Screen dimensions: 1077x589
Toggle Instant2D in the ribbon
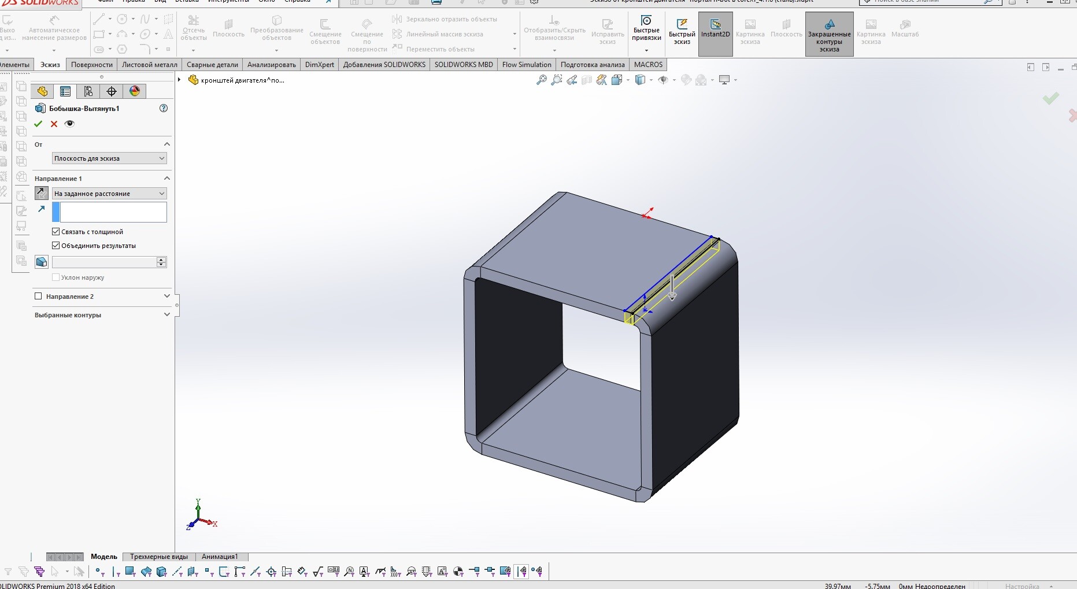pos(715,34)
